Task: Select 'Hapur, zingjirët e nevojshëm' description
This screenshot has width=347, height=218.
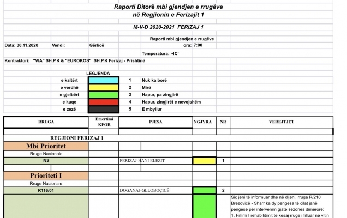Action: point(171,102)
